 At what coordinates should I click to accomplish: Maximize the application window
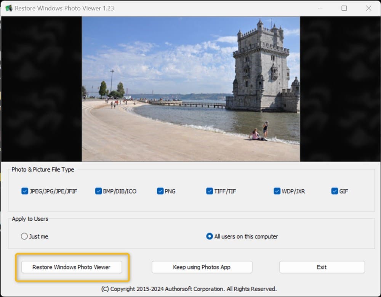(x=344, y=8)
